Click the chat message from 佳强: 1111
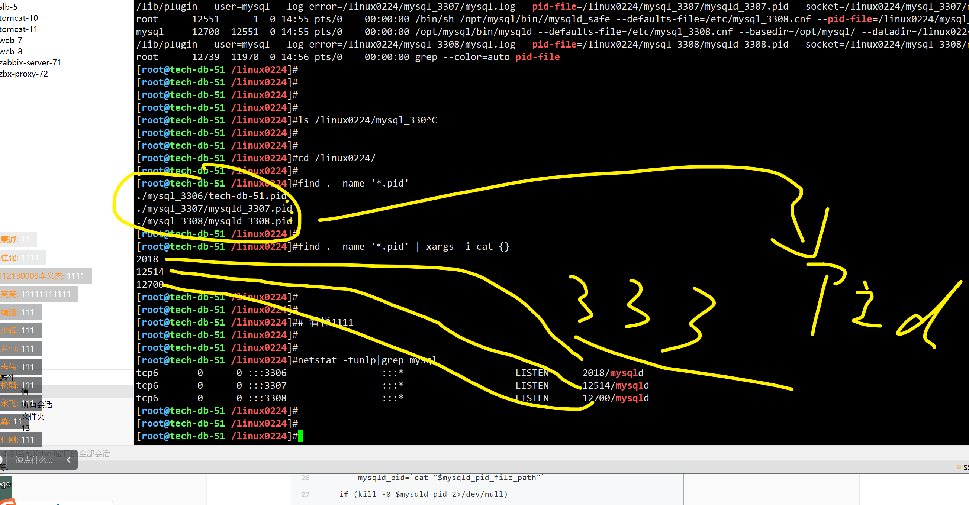The image size is (969, 505). pos(23,258)
